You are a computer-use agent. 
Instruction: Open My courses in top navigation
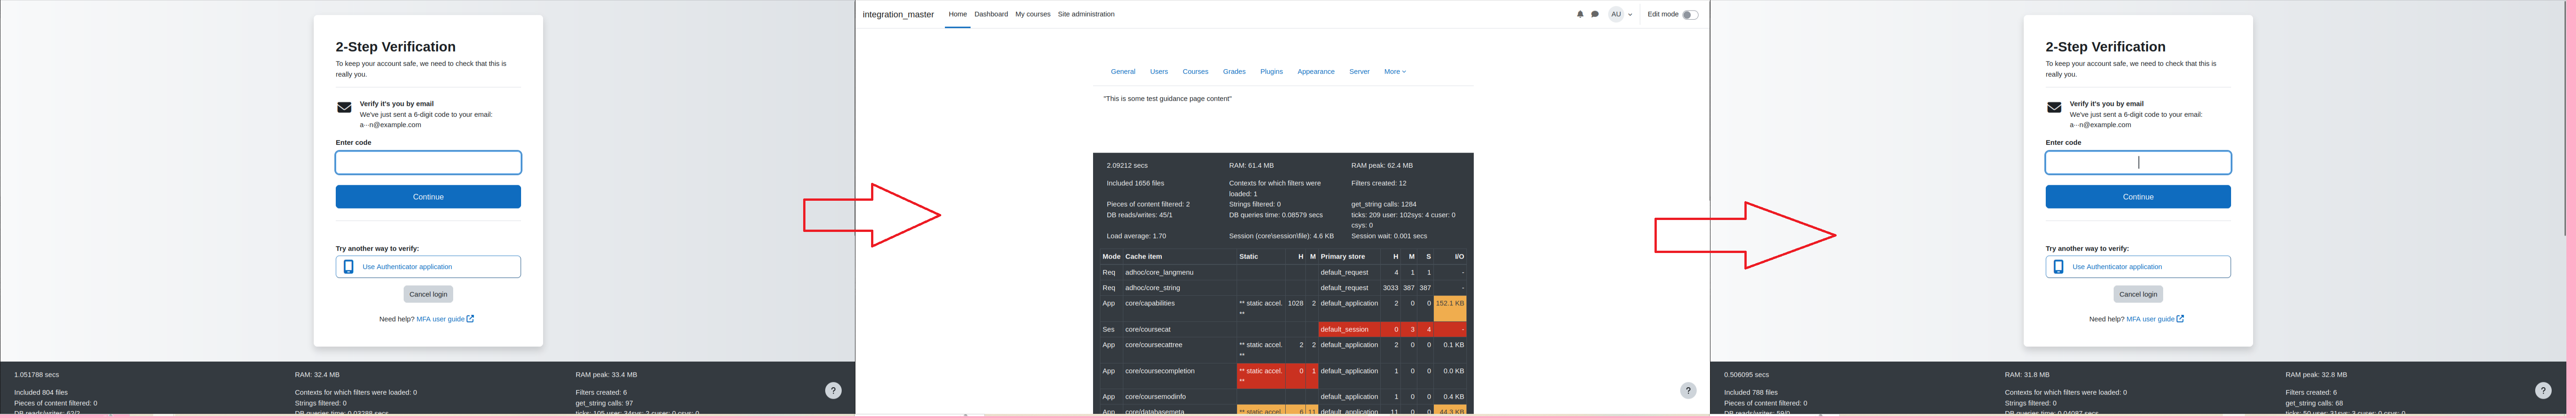[1033, 14]
